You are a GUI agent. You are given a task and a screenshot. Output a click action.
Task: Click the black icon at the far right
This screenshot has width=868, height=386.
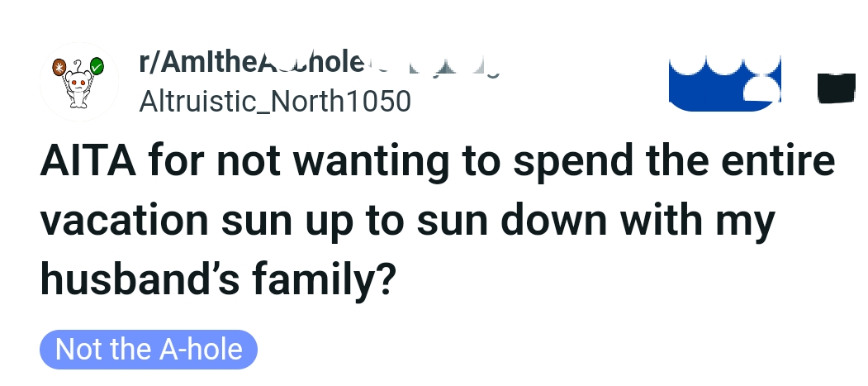836,88
